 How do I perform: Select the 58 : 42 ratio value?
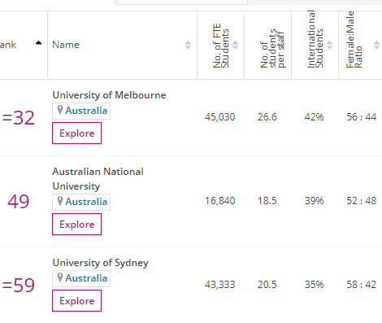362,285
